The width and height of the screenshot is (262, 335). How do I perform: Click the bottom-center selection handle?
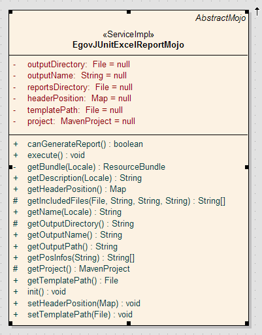click(129, 323)
